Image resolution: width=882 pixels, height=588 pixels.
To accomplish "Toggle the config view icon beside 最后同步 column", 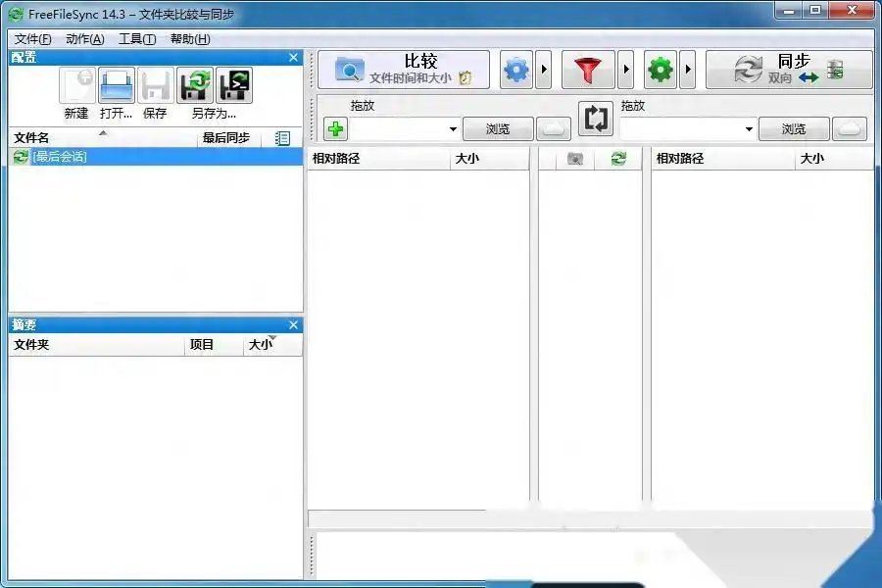I will [x=282, y=138].
